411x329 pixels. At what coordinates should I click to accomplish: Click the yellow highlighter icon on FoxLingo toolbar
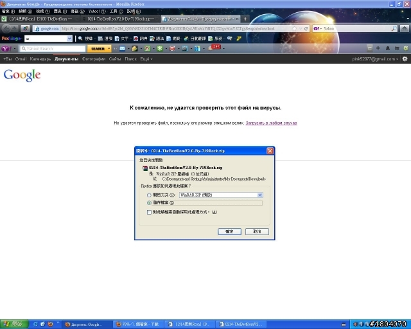click(239, 39)
